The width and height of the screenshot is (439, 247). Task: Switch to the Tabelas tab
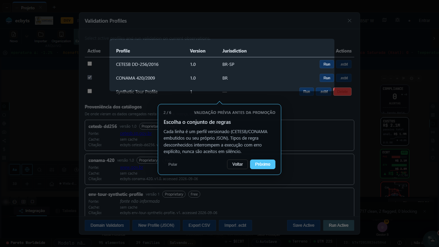click(x=66, y=211)
